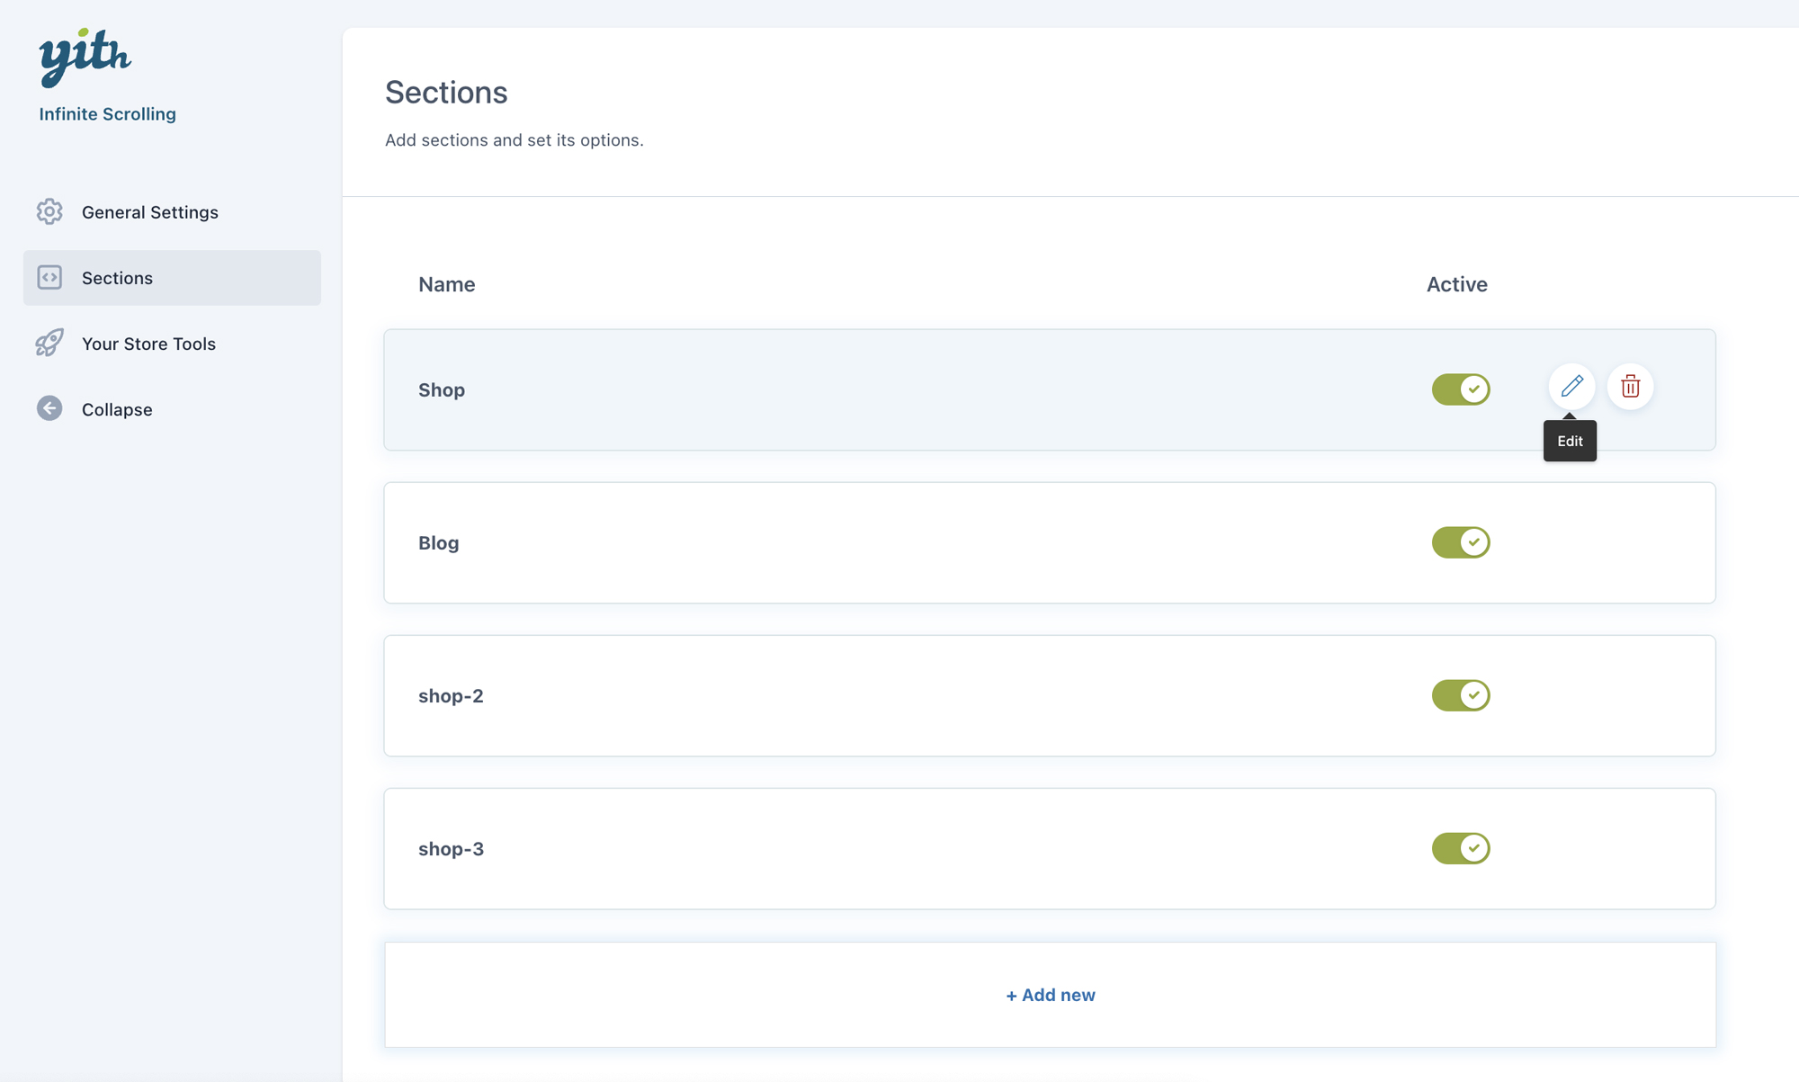
Task: Click the Infinite Scrolling title link
Action: tap(107, 114)
